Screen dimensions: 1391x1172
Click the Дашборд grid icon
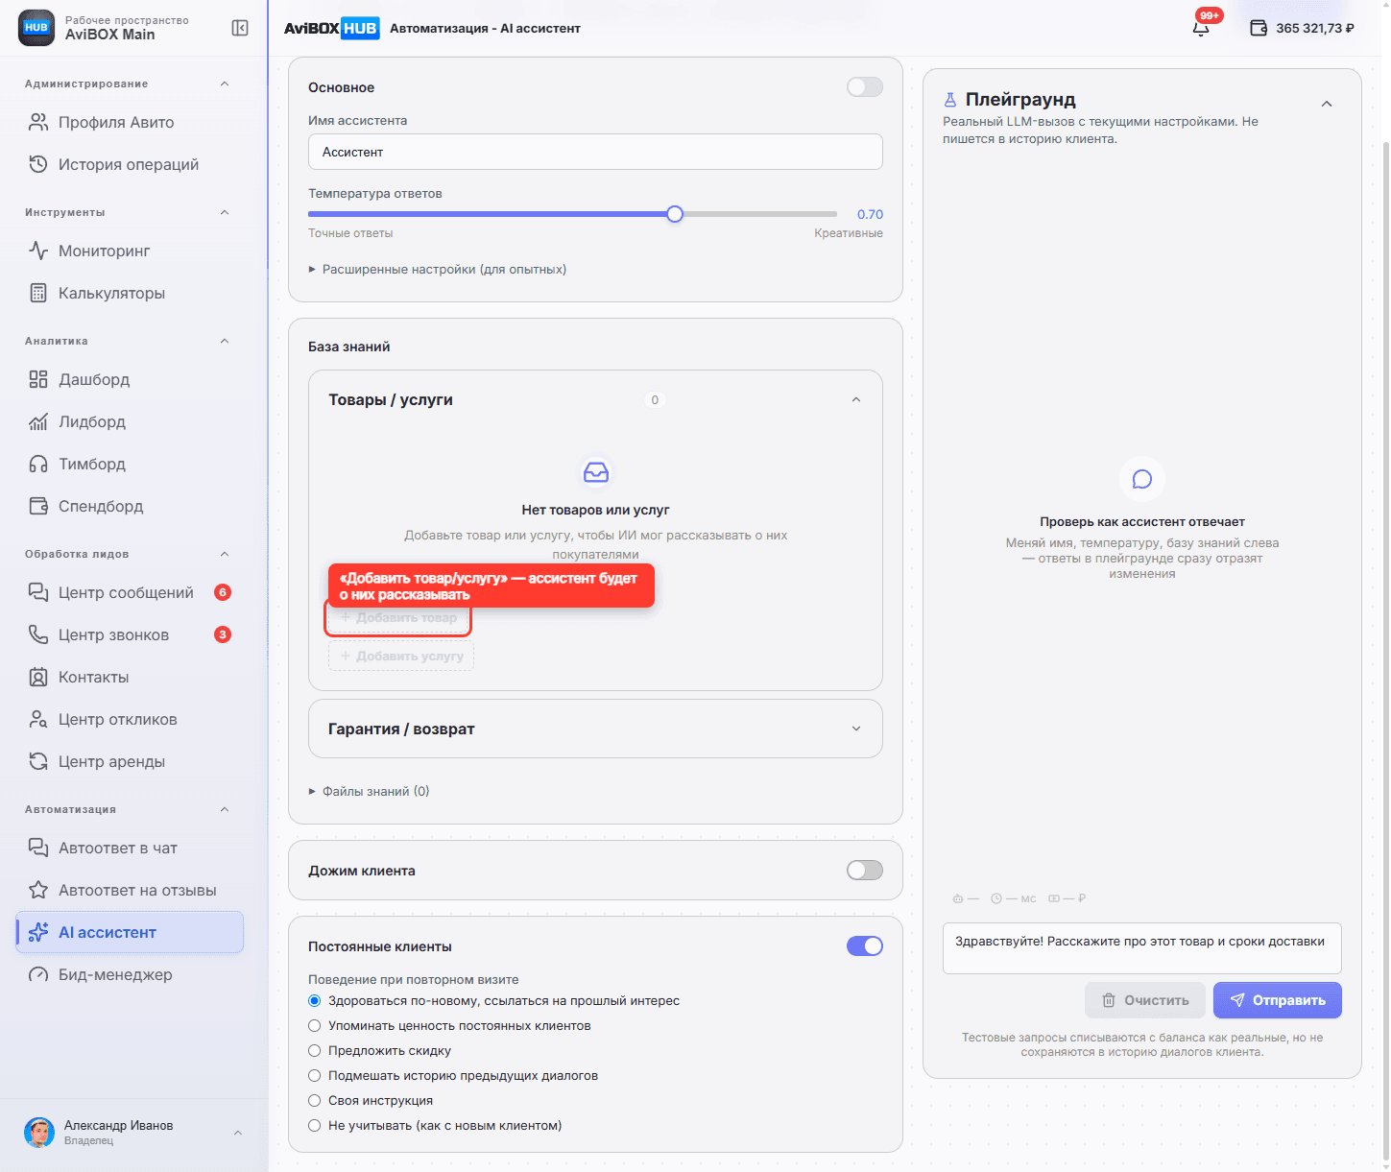pos(38,379)
